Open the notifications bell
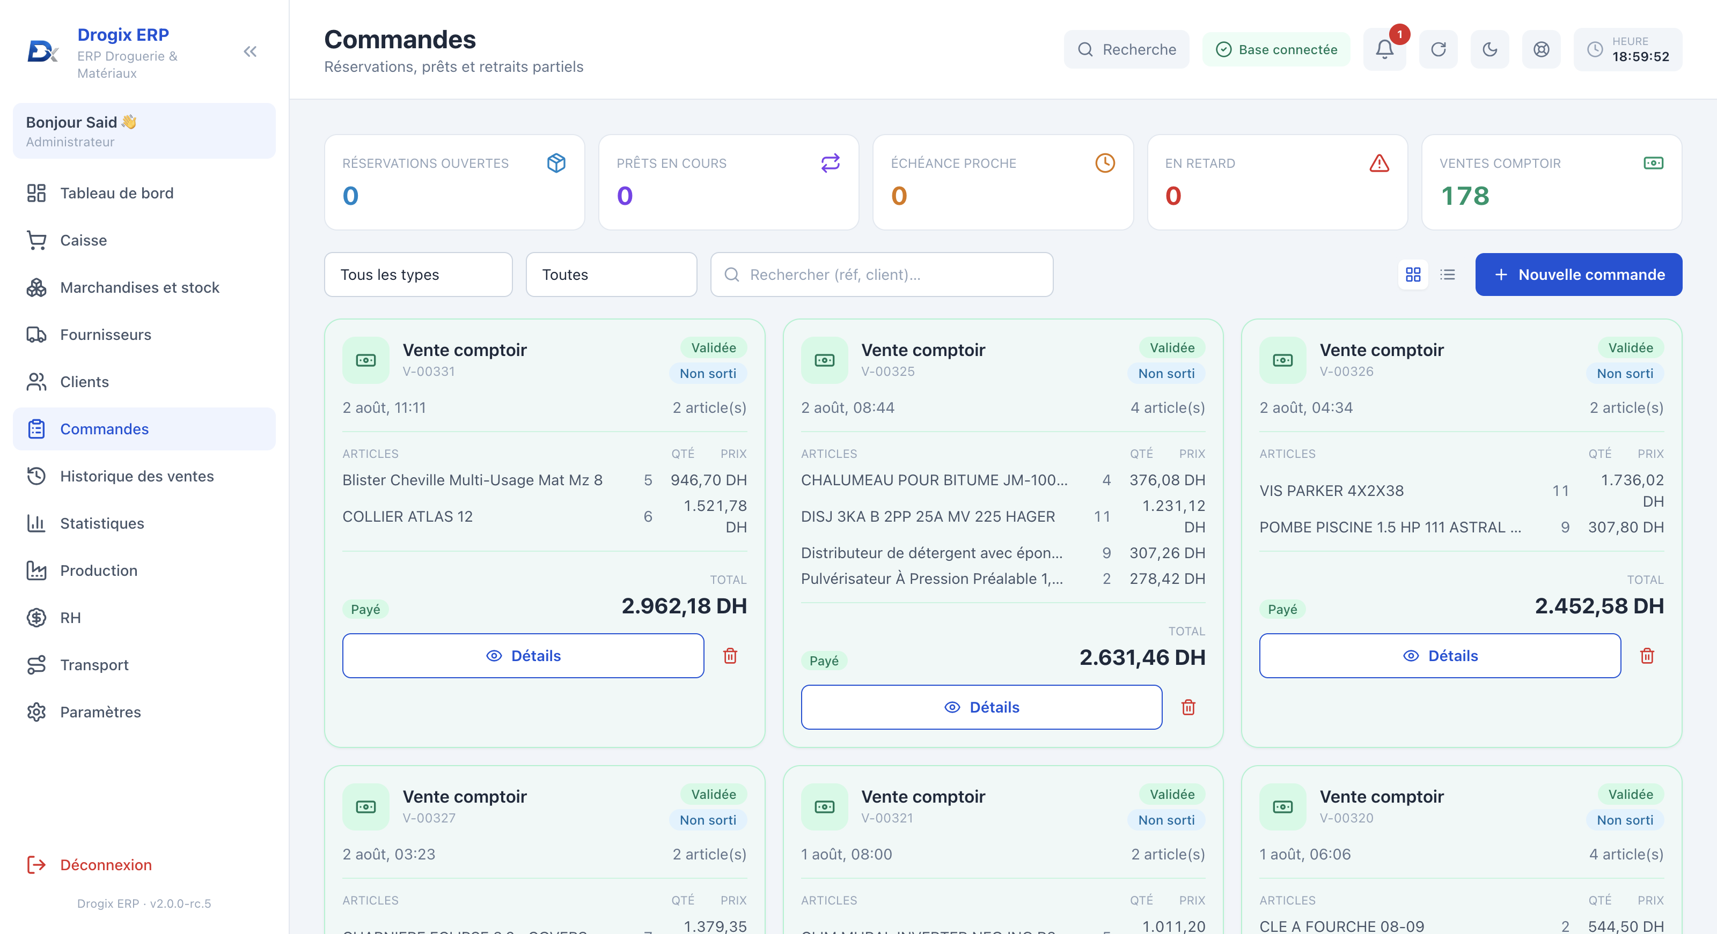 (x=1384, y=49)
